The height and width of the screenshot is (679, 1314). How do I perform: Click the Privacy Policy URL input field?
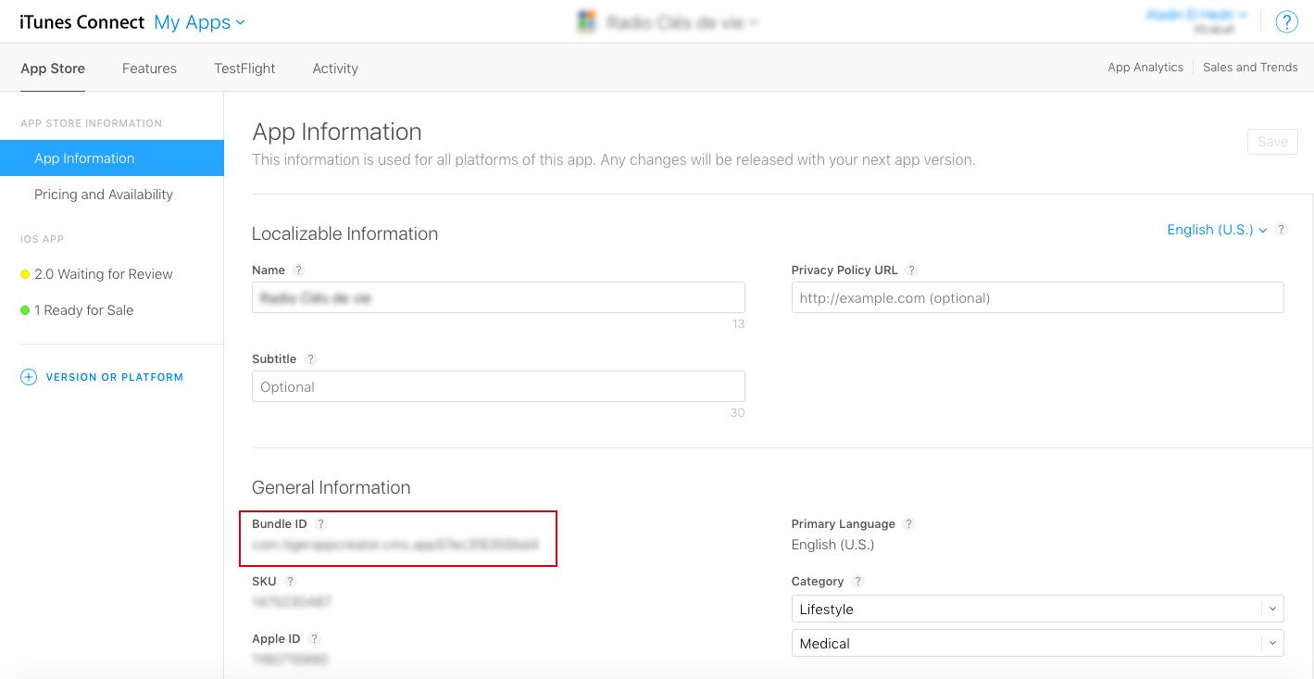[1037, 298]
